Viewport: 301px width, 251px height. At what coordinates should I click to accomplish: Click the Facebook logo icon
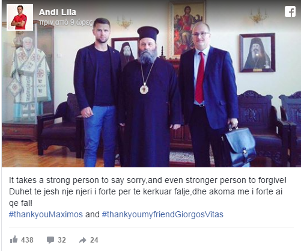(x=290, y=11)
